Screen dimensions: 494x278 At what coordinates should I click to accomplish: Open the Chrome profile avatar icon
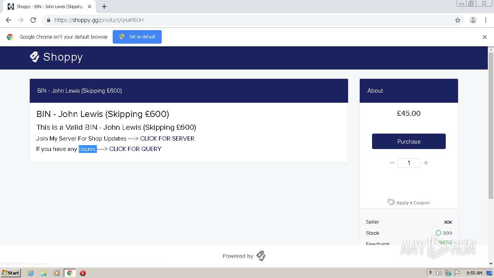(473, 20)
